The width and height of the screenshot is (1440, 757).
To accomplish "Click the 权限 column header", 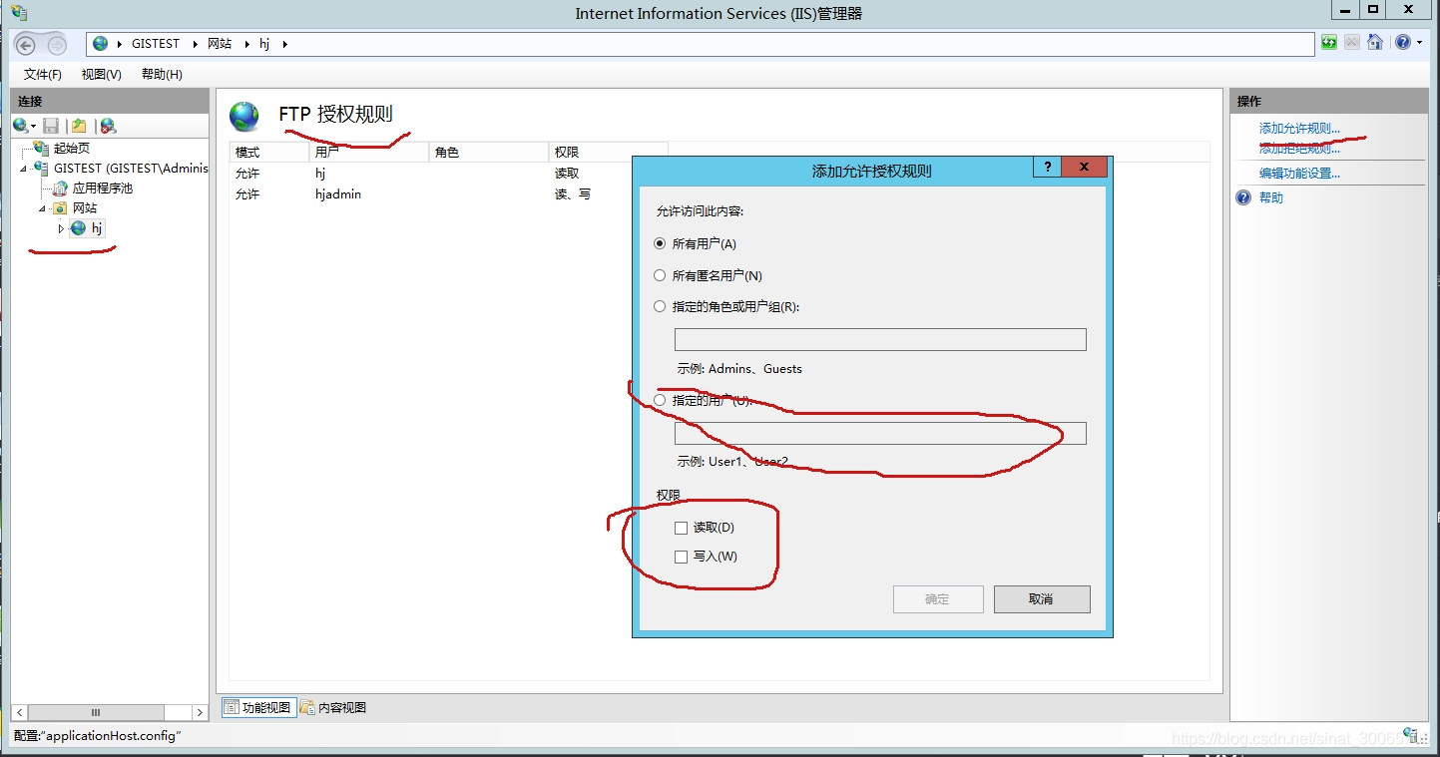I will tap(609, 152).
